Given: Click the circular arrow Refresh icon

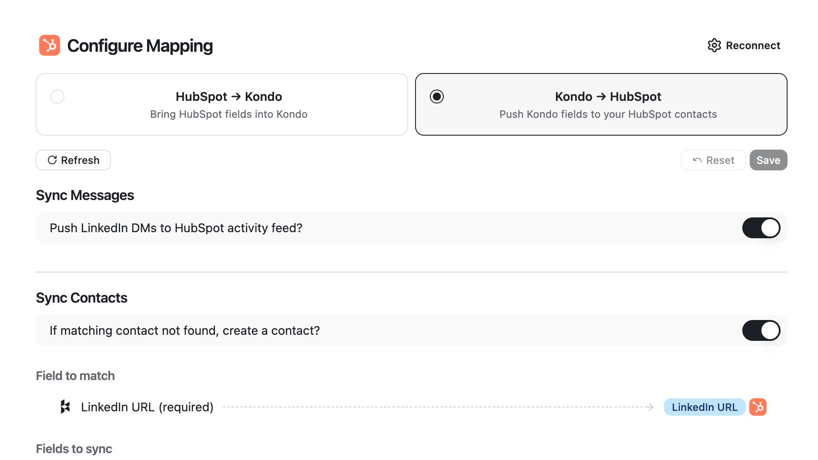Looking at the screenshot, I should coord(52,160).
